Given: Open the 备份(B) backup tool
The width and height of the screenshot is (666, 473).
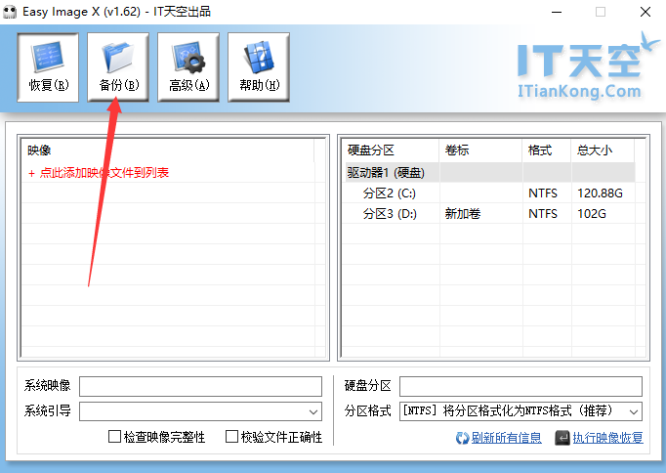Looking at the screenshot, I should (x=118, y=67).
